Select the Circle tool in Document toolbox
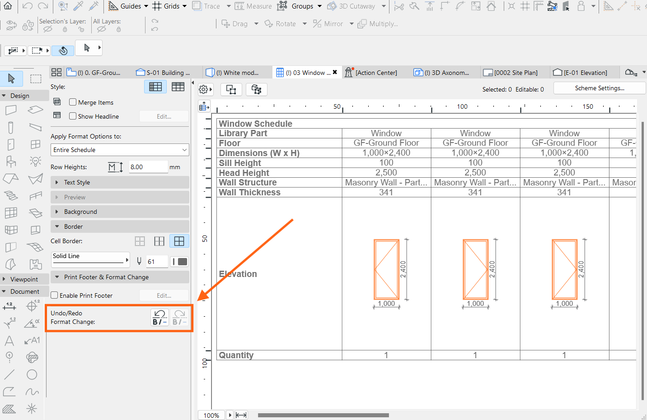This screenshot has height=420, width=647. point(32,374)
